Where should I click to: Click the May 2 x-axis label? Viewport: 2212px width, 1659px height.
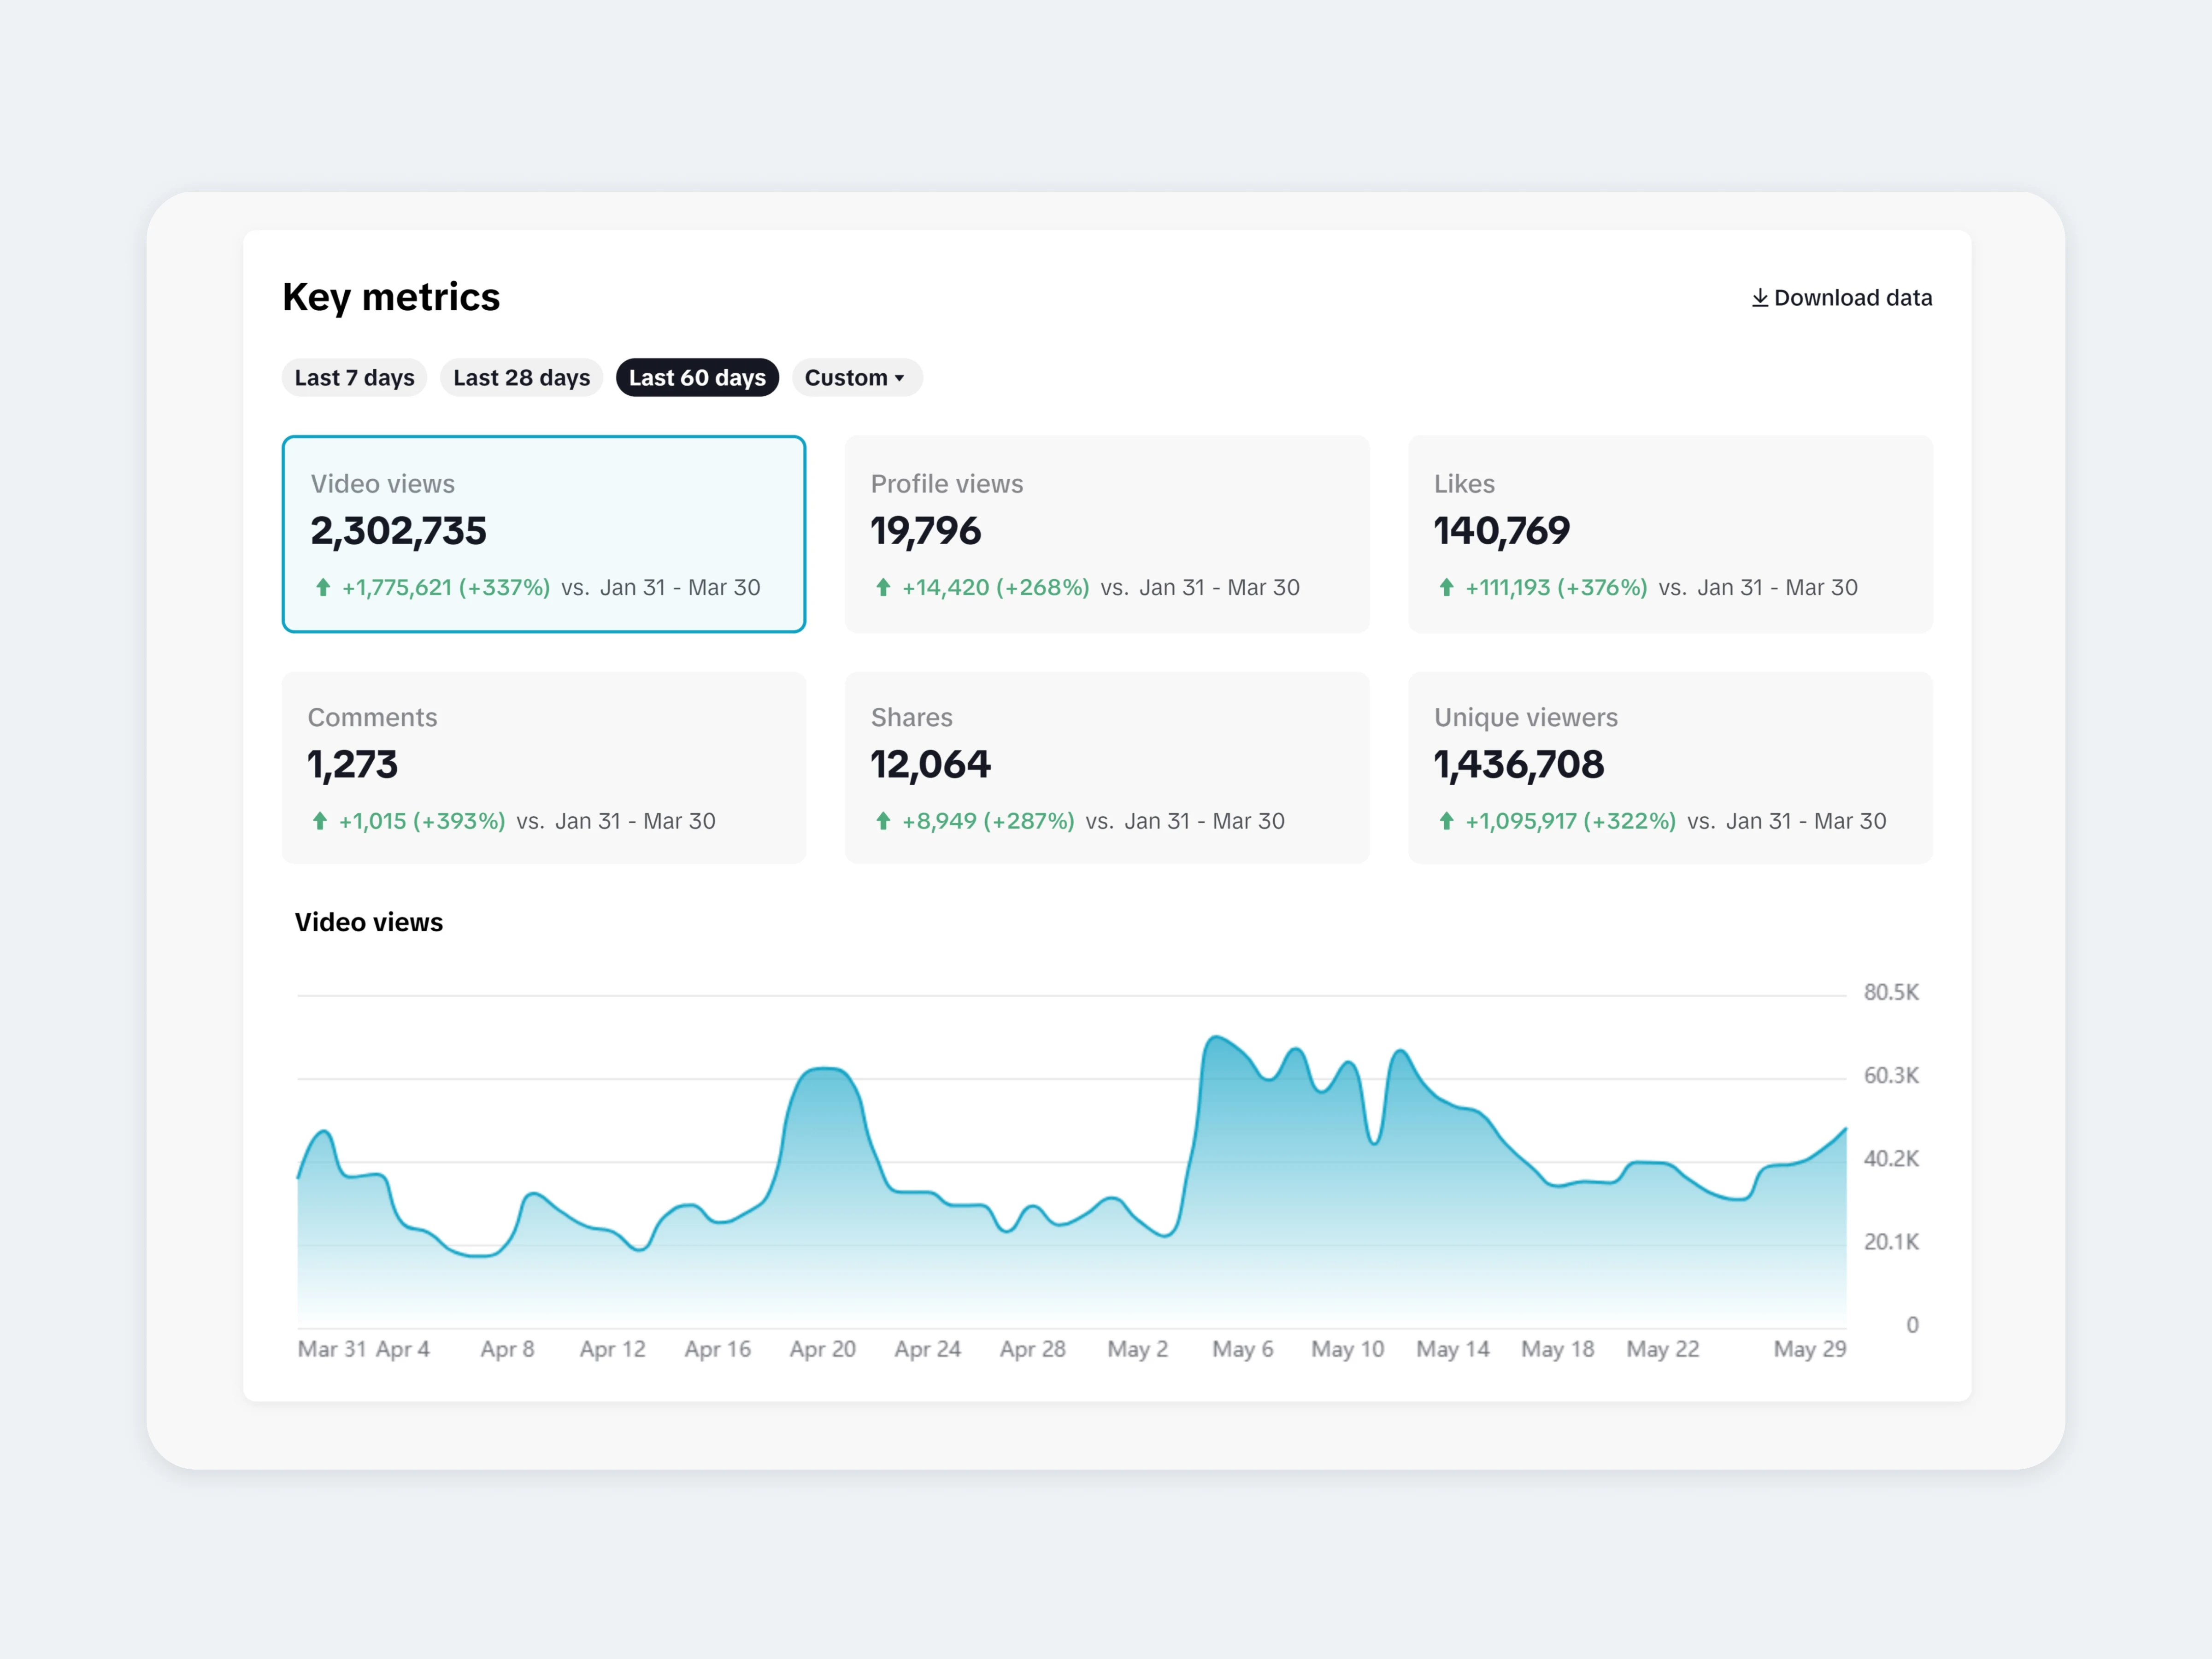[x=1138, y=1350]
